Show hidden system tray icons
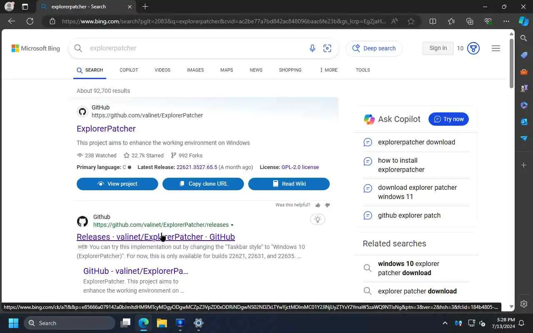 (x=445, y=323)
